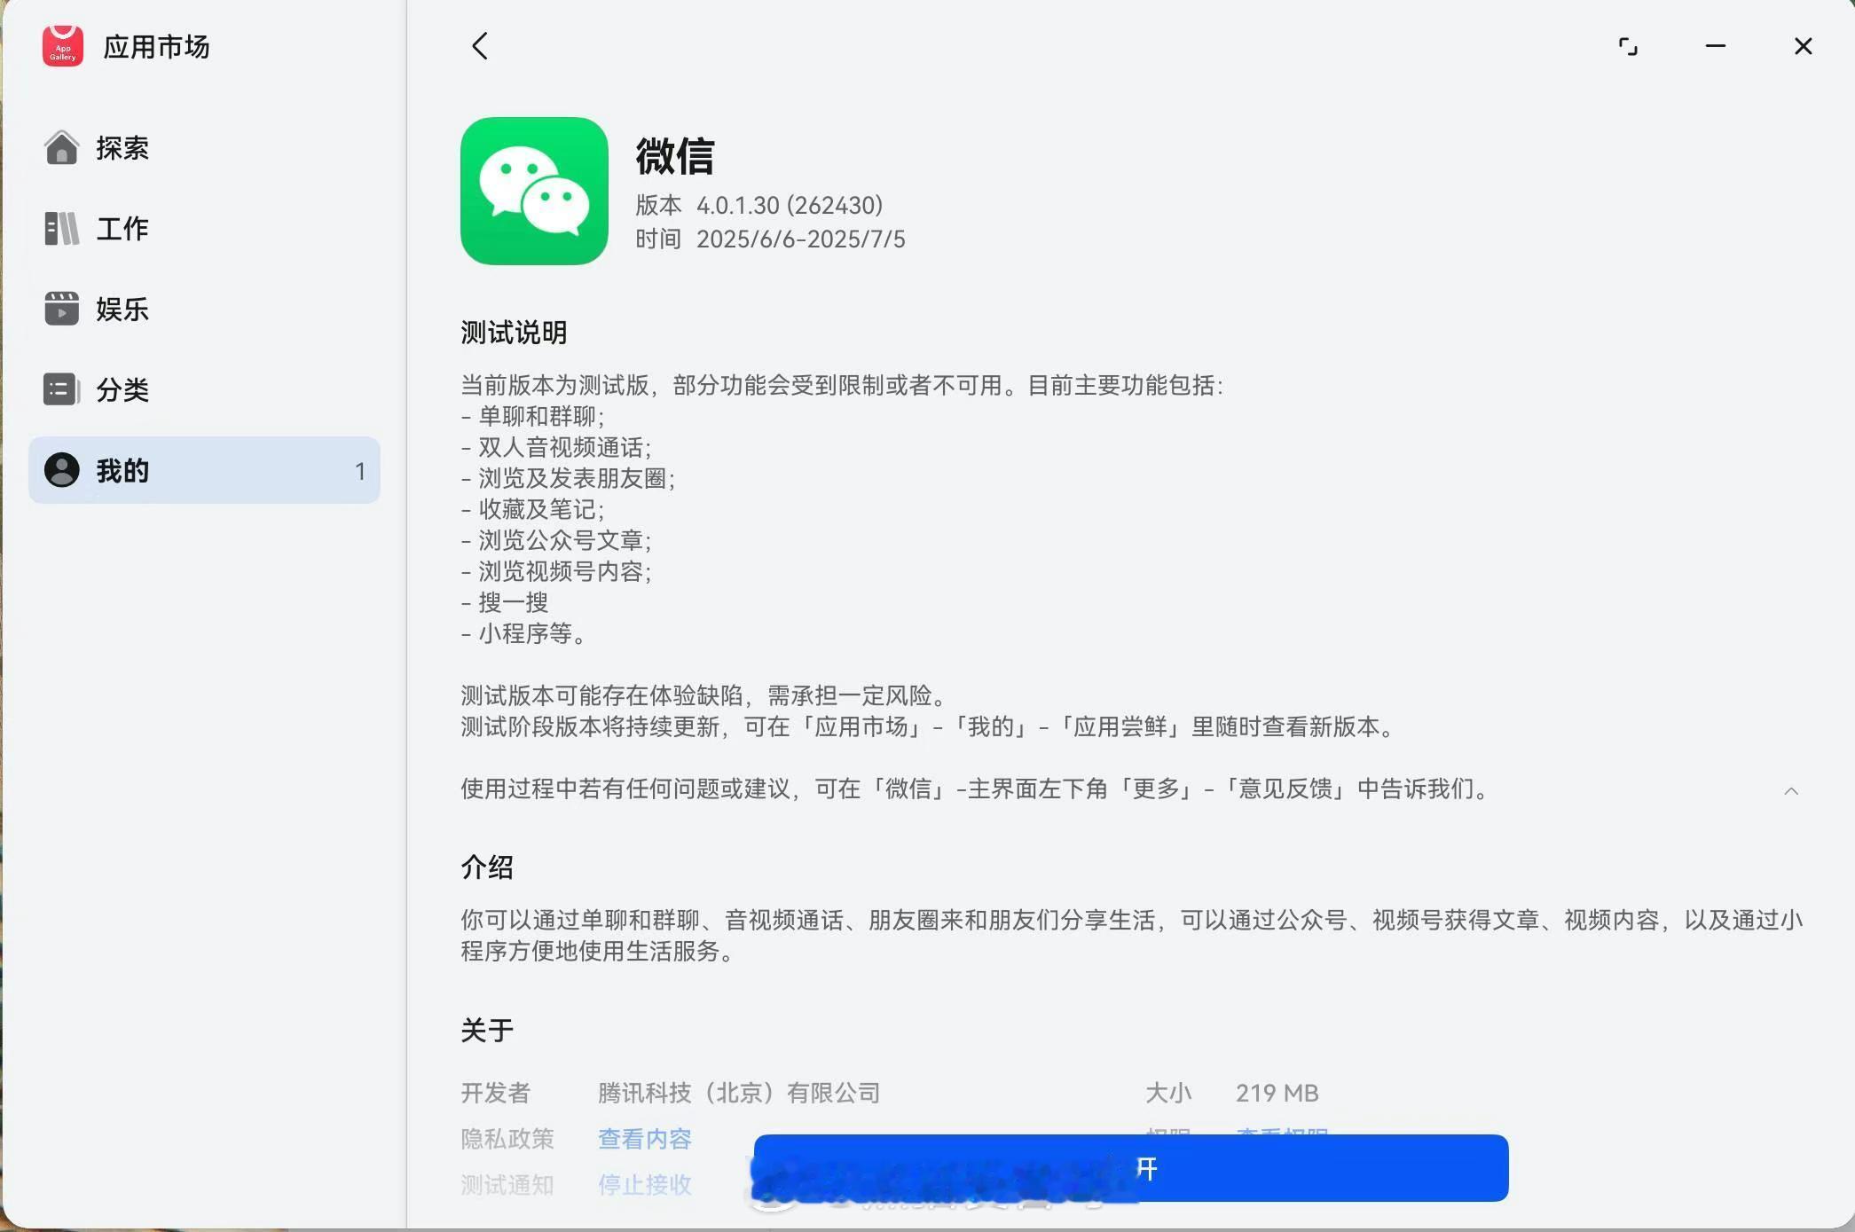
Task: Click the 隐私政策 label
Action: (x=507, y=1139)
